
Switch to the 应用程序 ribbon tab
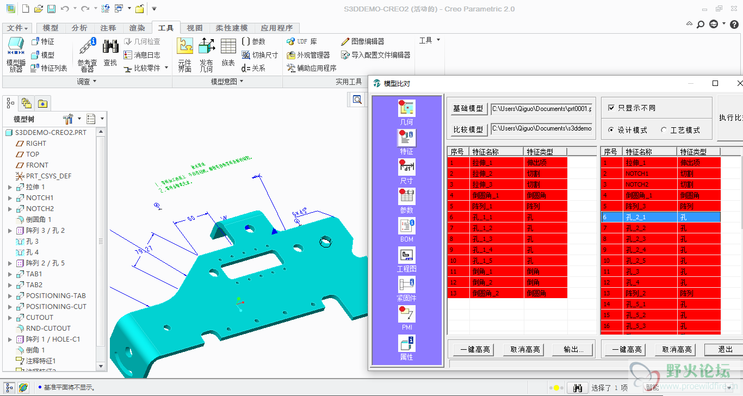click(x=277, y=28)
